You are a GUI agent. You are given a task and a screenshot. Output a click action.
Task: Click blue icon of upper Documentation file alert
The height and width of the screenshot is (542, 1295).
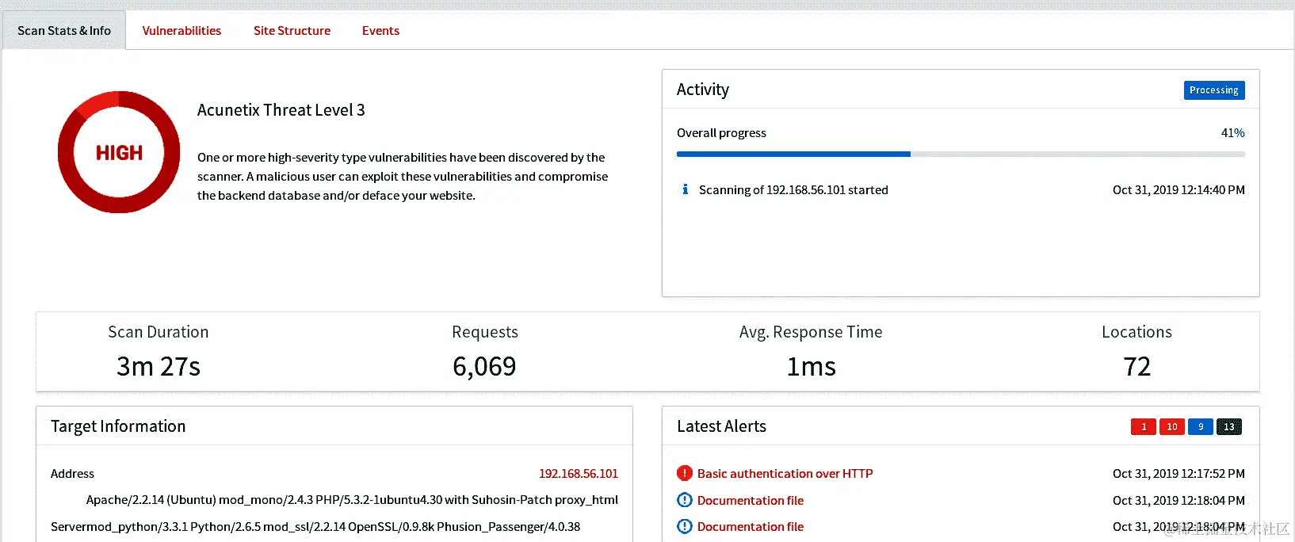tap(685, 500)
